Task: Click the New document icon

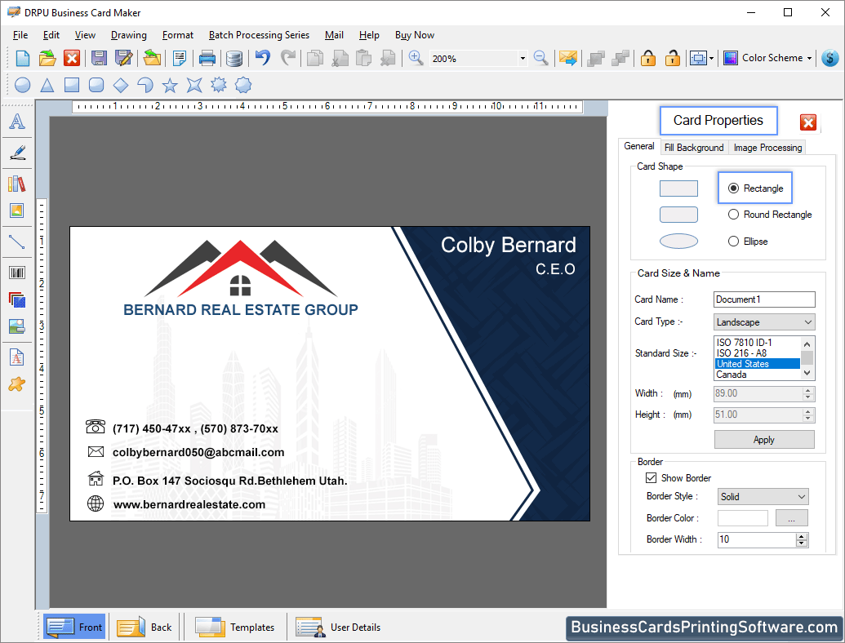Action: 23,58
